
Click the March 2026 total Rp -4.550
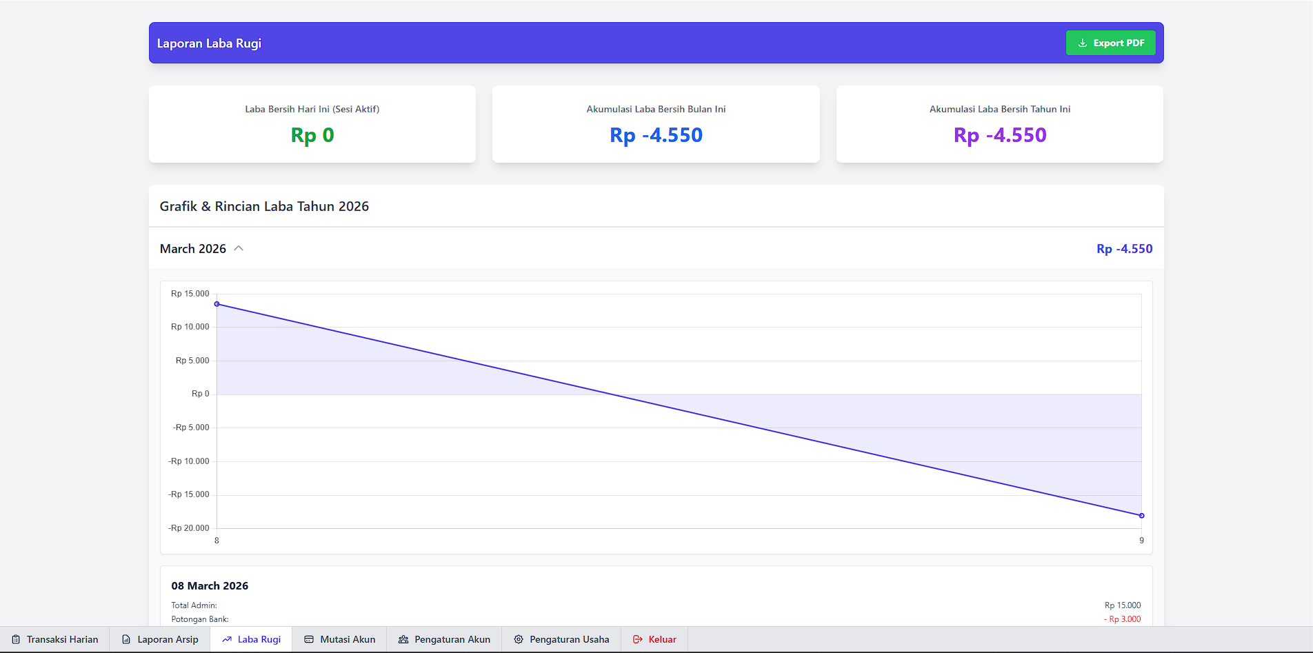click(1124, 249)
